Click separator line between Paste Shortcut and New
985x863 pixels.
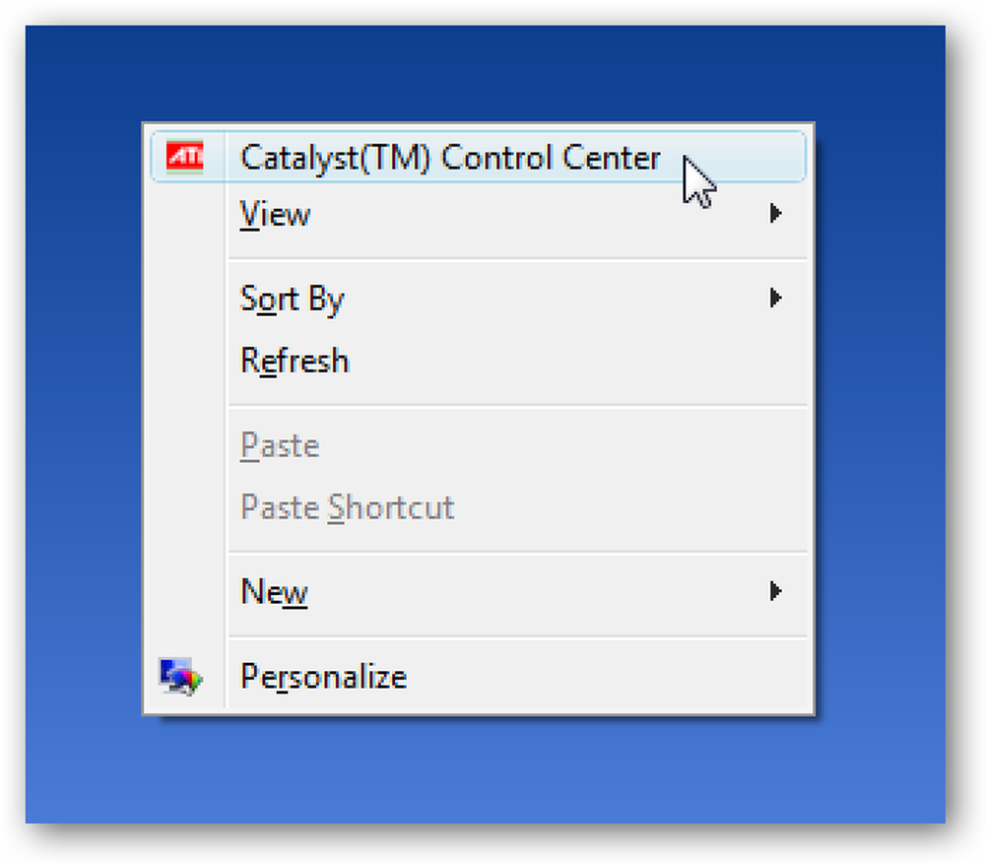518,552
